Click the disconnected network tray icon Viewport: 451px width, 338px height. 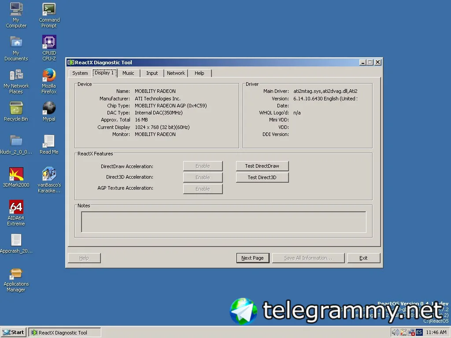[x=411, y=333]
